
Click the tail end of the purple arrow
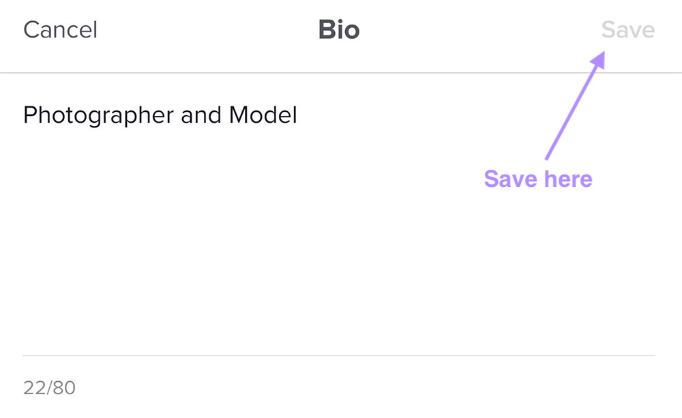click(x=547, y=157)
